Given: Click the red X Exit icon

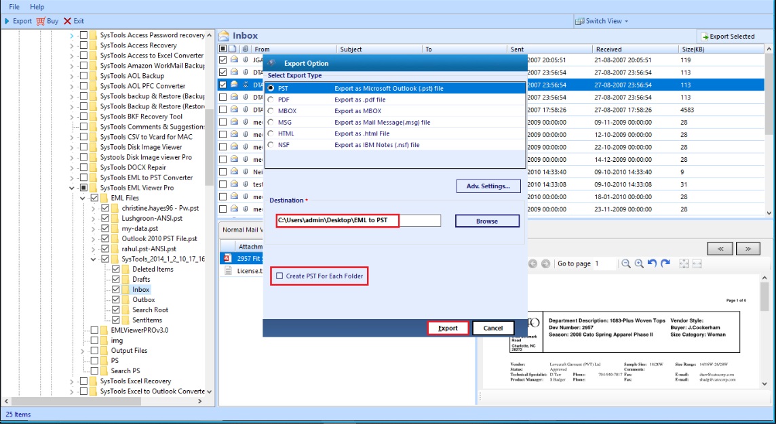Looking at the screenshot, I should coord(67,21).
